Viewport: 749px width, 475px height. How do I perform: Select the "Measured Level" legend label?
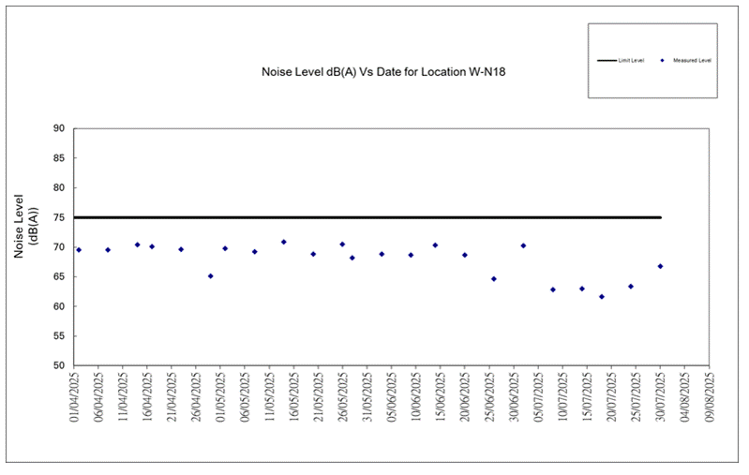coord(692,61)
